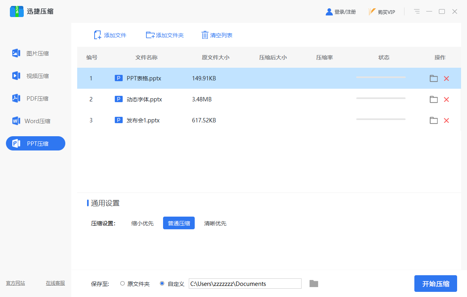Remove 动态字体.pptx with red X
Screen dimensions: 467x297
tap(446, 99)
